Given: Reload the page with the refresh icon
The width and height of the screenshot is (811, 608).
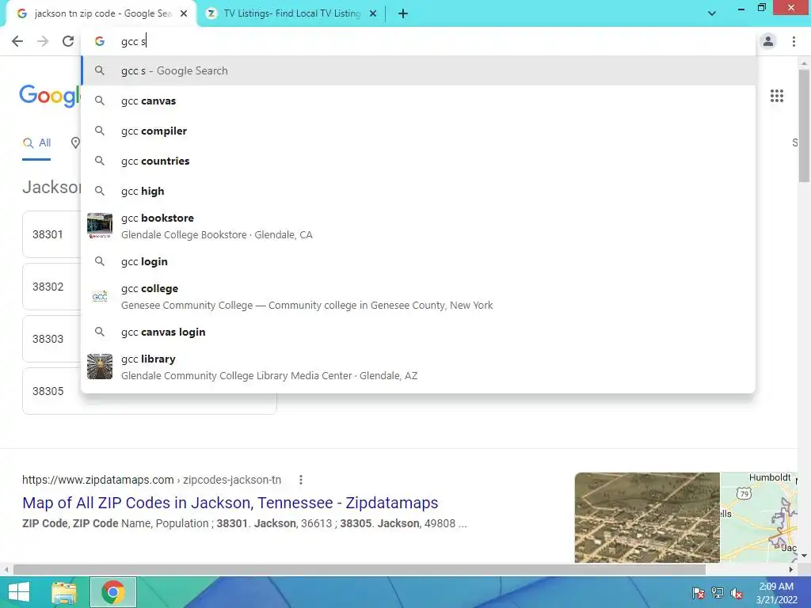Looking at the screenshot, I should pyautogui.click(x=68, y=41).
